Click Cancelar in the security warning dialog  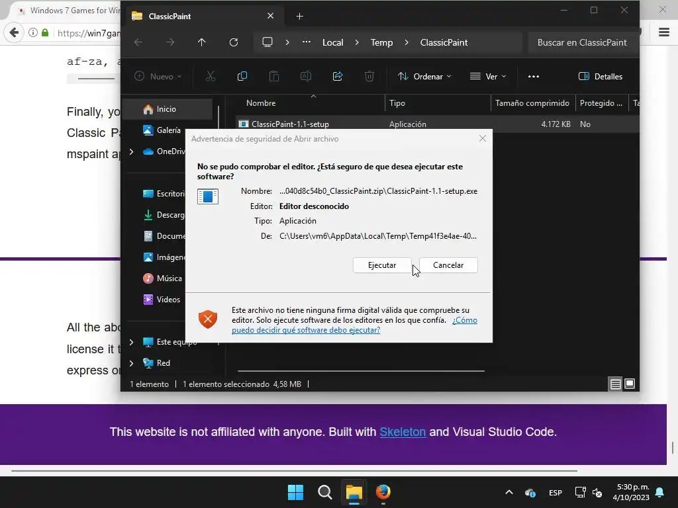coord(448,265)
